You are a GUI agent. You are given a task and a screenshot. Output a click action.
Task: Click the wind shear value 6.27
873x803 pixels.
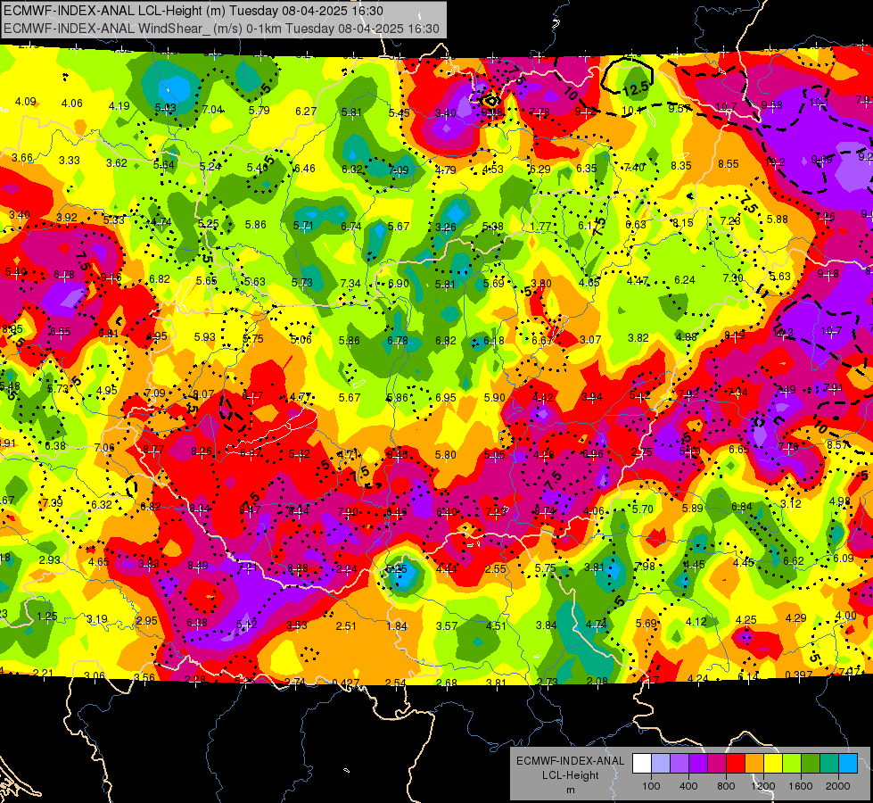306,111
